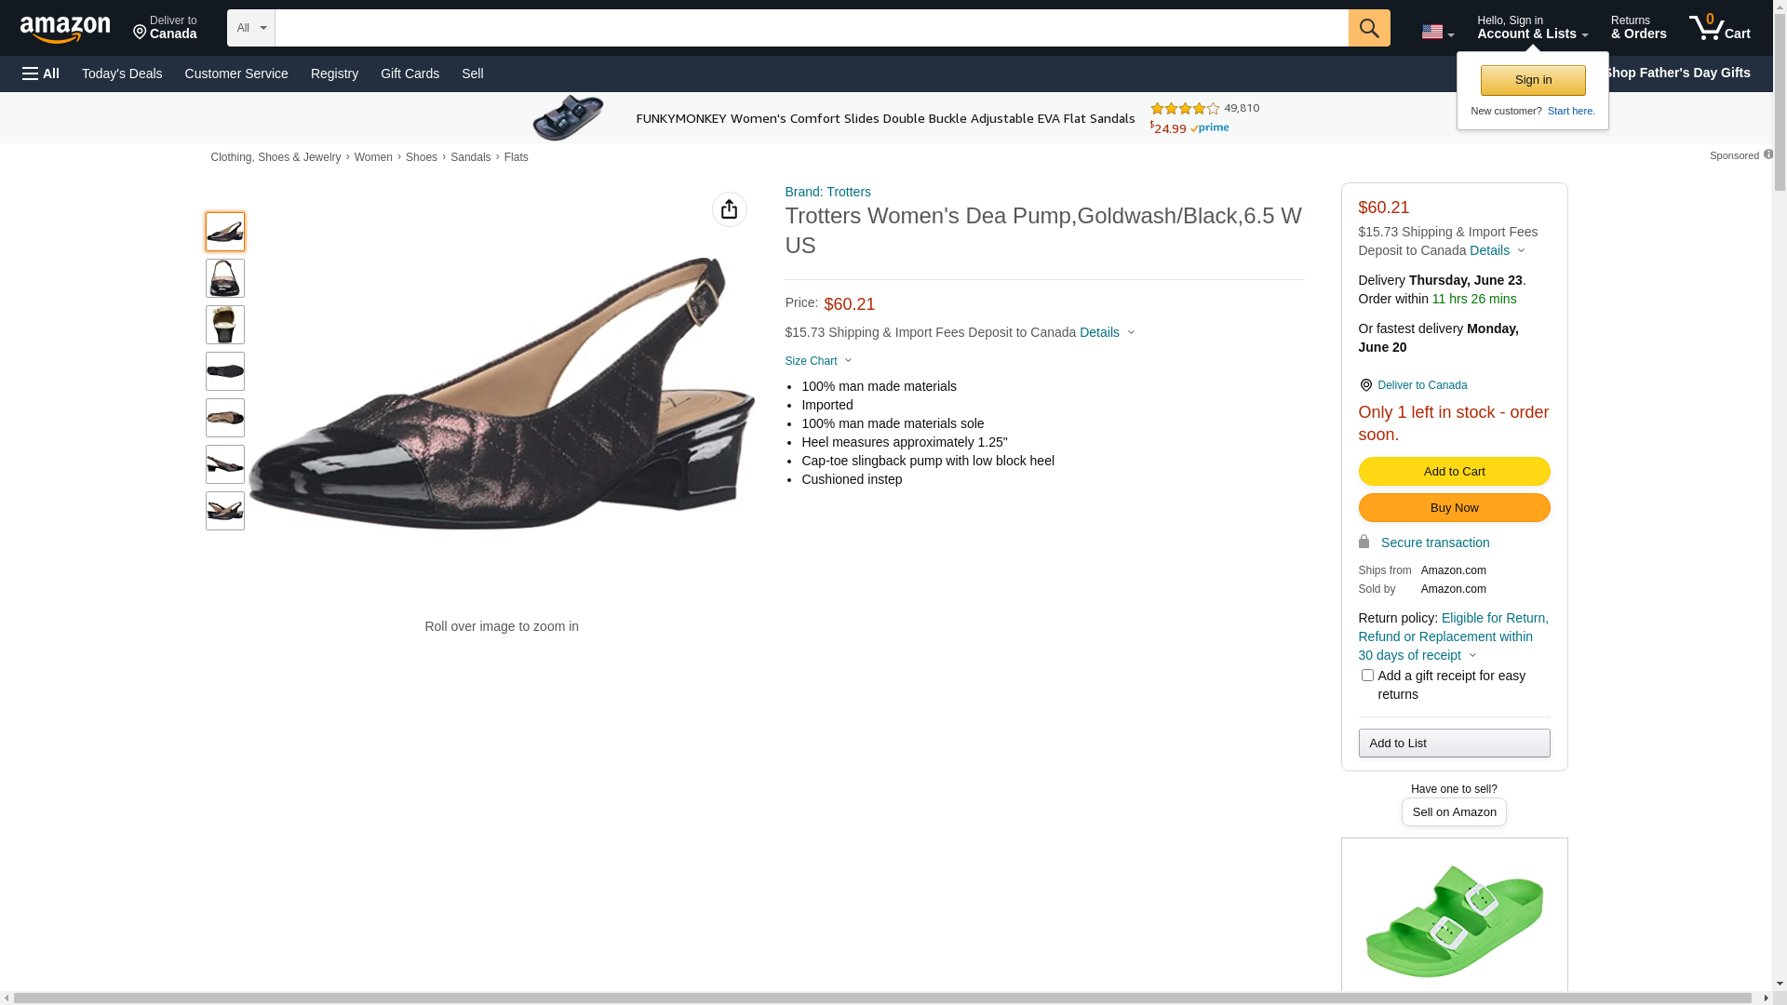Image resolution: width=1787 pixels, height=1005 pixels.
Task: Click the Sponsored info icon
Action: click(1767, 154)
